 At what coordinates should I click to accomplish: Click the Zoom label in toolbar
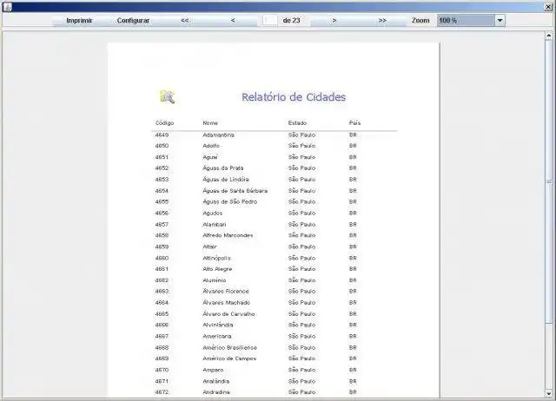[420, 21]
